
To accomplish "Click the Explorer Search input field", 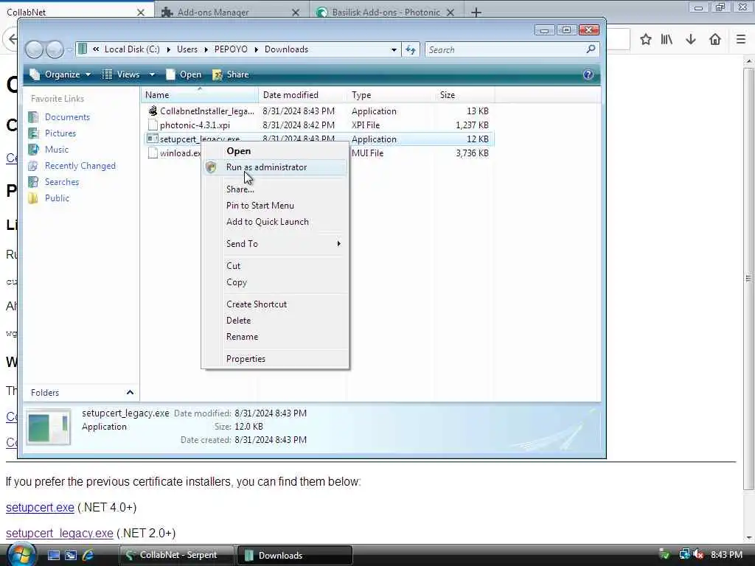I will [x=504, y=49].
